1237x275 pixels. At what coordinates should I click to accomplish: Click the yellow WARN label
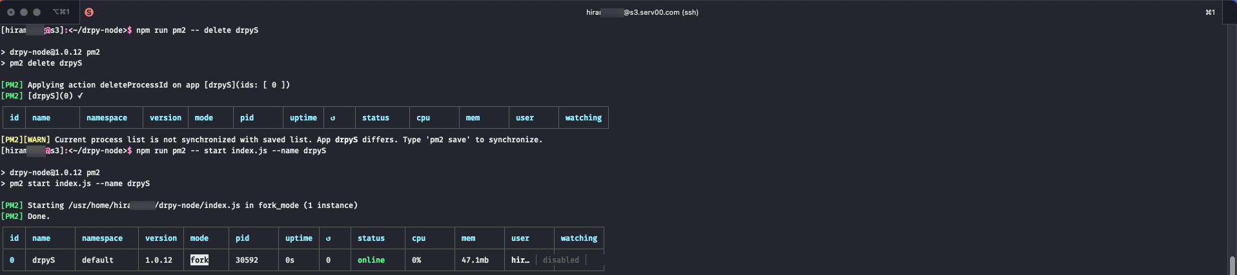[x=37, y=140]
